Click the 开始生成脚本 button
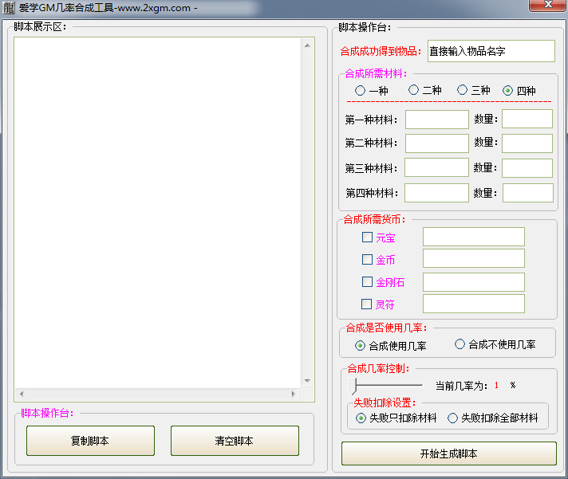568x479 pixels. tap(449, 453)
